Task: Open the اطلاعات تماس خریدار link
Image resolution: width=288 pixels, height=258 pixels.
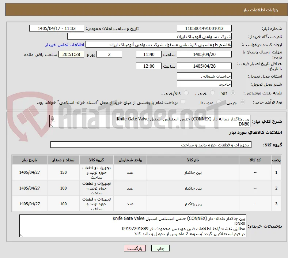Action: pyautogui.click(x=65, y=45)
